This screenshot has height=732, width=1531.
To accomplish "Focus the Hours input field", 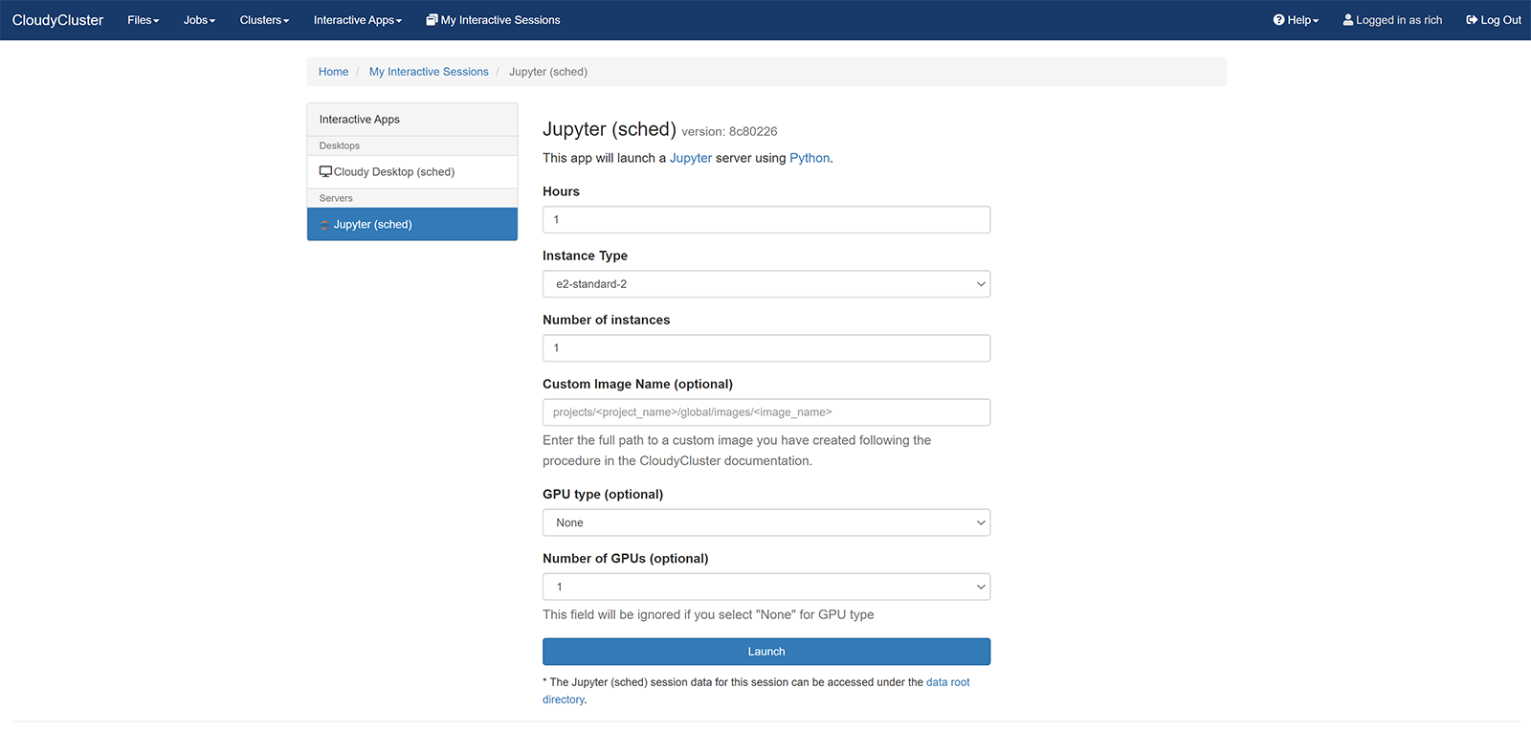I will pos(766,220).
